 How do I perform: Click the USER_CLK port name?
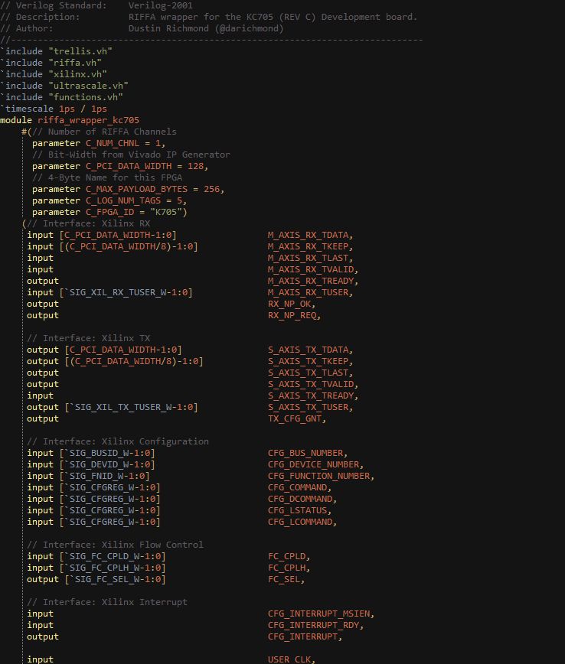tap(291, 659)
